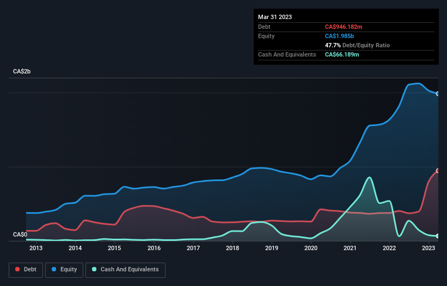This screenshot has height=286, width=447.
Task: Click Cash And Equivalents label in tooltip
Action: coord(287,54)
